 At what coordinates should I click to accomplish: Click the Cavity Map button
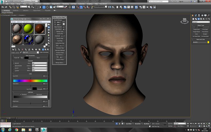point(60,34)
